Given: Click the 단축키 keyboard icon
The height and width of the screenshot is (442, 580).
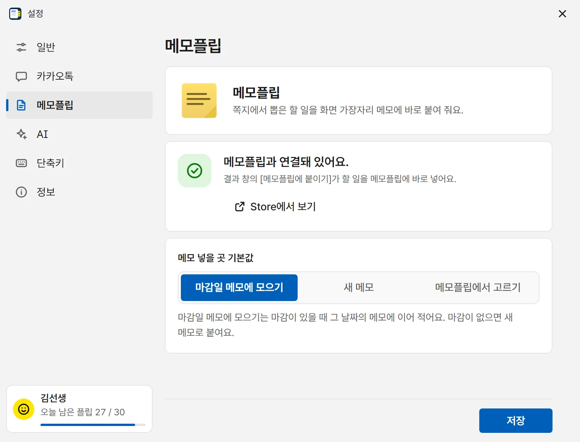Looking at the screenshot, I should (21, 163).
